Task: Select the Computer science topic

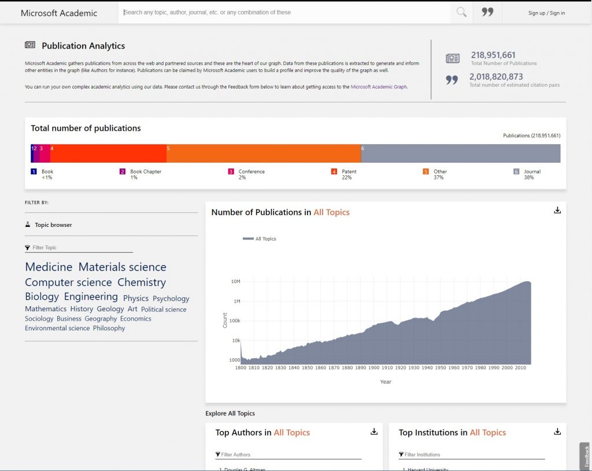Action: (68, 282)
